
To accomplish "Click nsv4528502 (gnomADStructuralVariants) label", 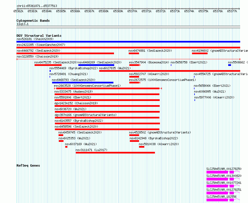I will tap(160, 132).
